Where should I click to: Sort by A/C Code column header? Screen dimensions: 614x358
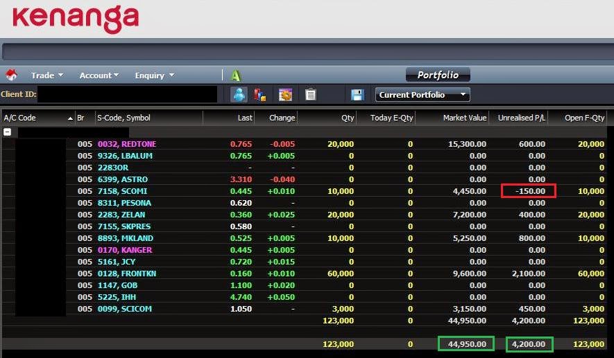[38, 118]
